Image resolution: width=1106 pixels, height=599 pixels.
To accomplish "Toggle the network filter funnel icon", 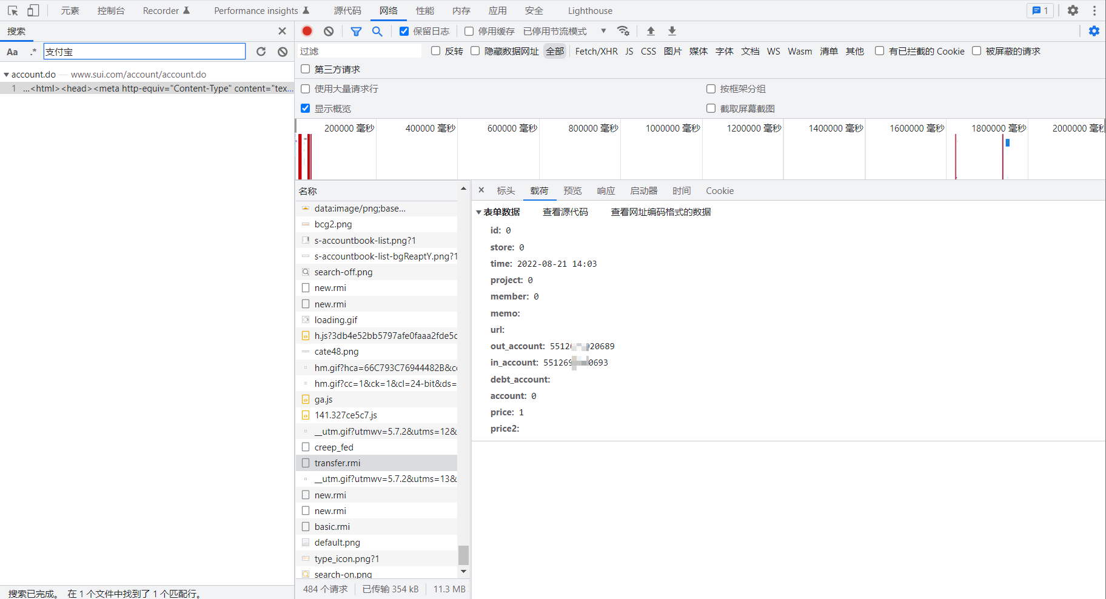I will coord(356,31).
